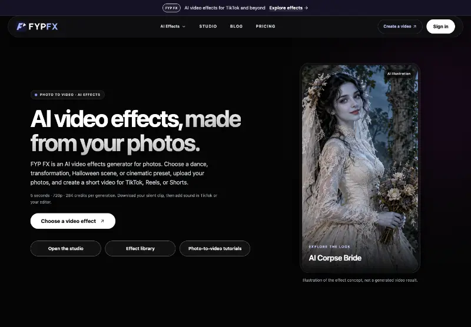The image size is (471, 327).
Task: Open Photo-to-video tutorials button
Action: click(x=215, y=248)
